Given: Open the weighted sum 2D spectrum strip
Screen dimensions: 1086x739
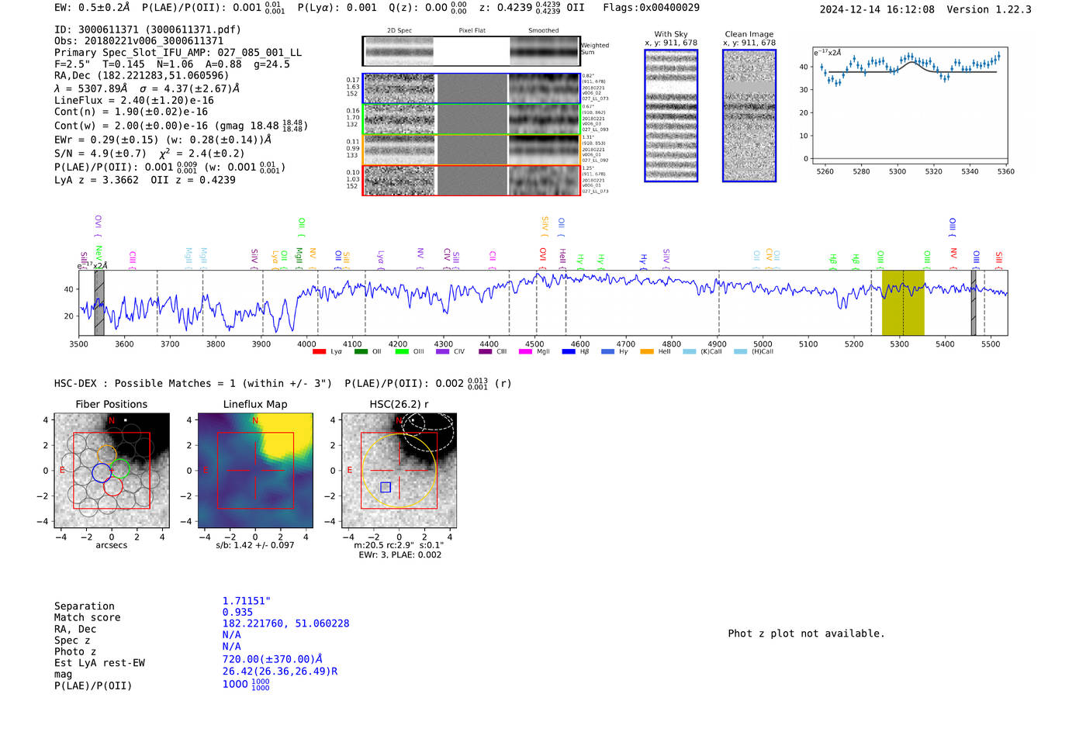Looking at the screenshot, I should pos(471,51).
